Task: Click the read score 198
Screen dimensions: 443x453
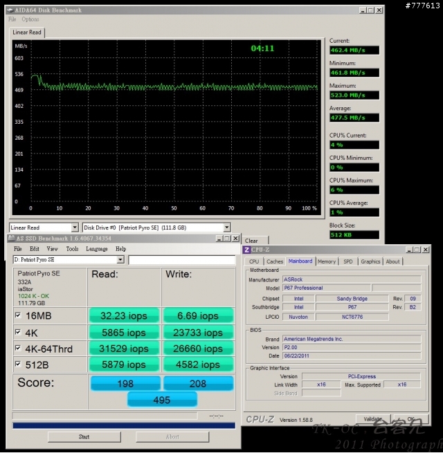Action: click(x=125, y=383)
